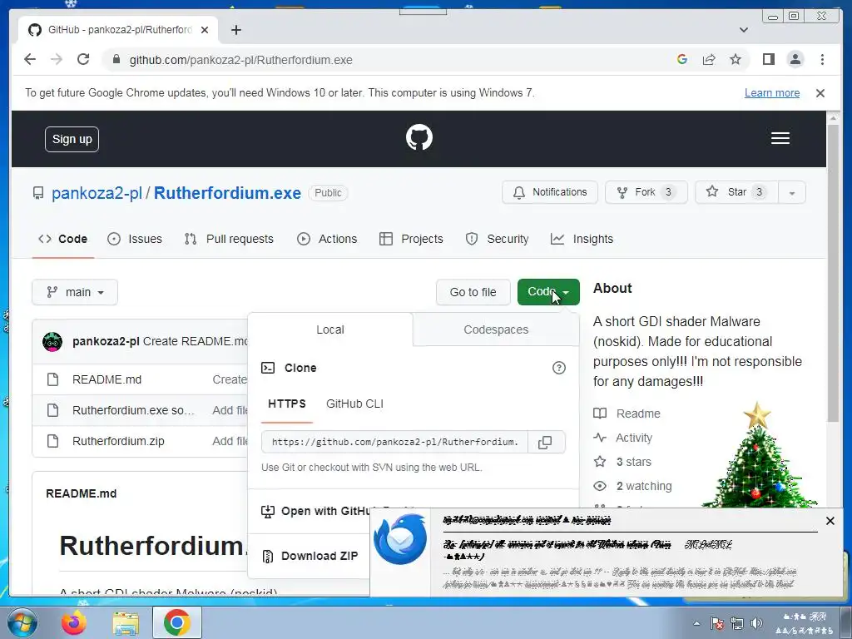Click the site lock icon in address bar
This screenshot has height=639, width=852.
[116, 59]
